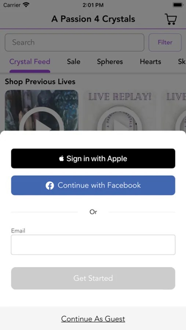This screenshot has height=330, width=186.
Task: Tap the A Passion 4 Crystals title
Action: coord(93,19)
